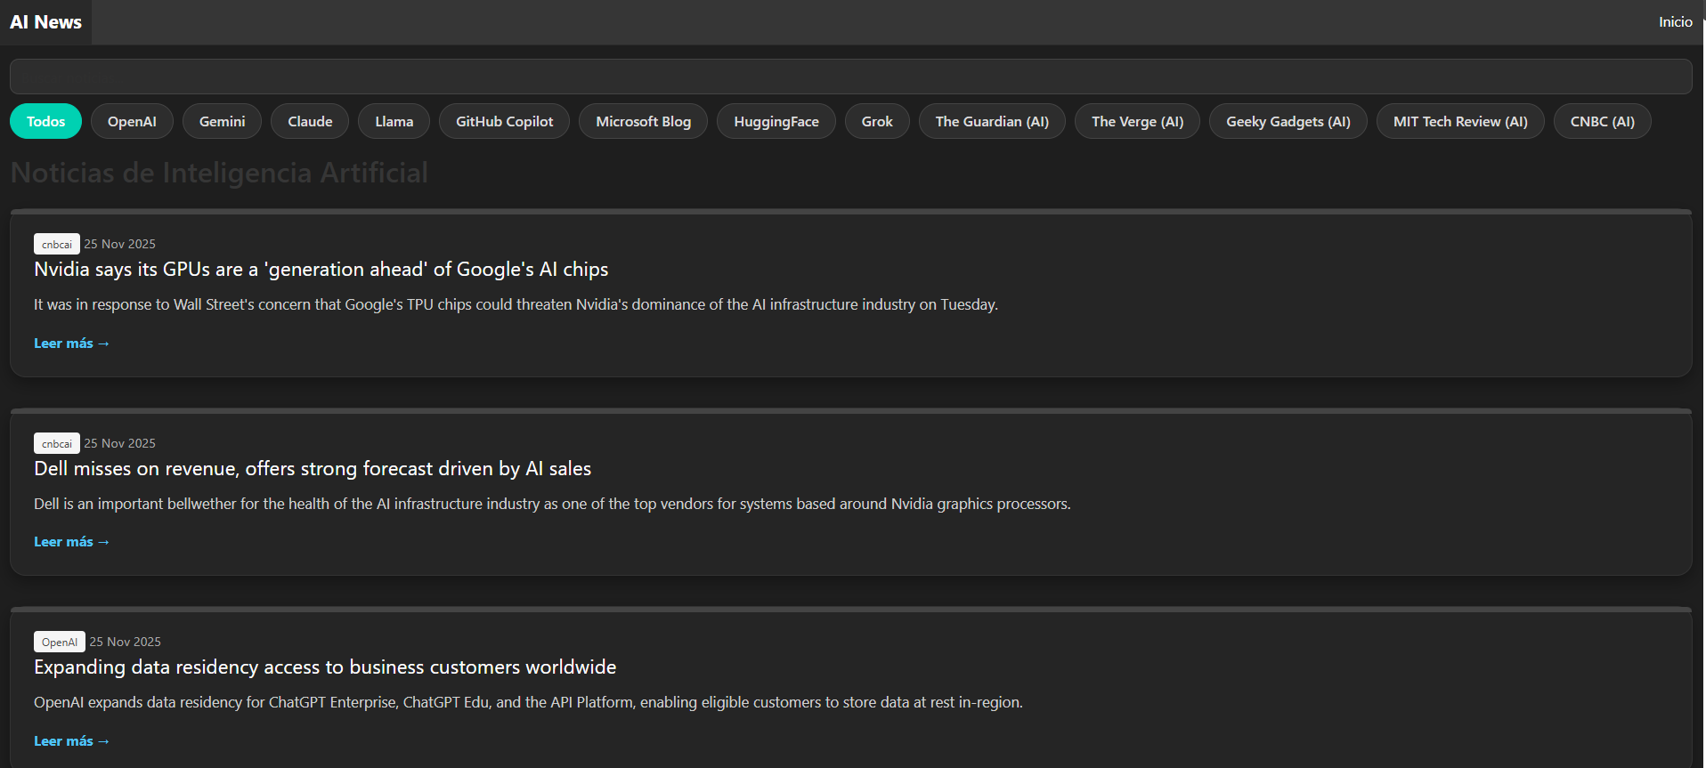Click the Dell article summary text
Screen dimensions: 1706x768
point(552,504)
